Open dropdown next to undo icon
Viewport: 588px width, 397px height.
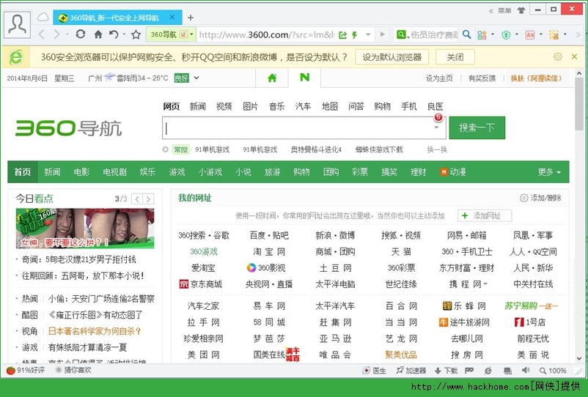[x=124, y=34]
